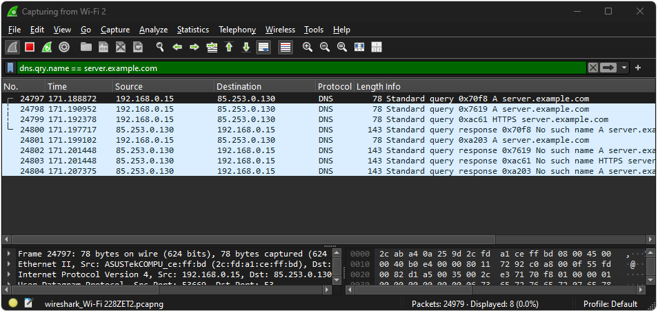Apply the display filter with arrow button
This screenshot has width=658, height=311.
tap(608, 68)
